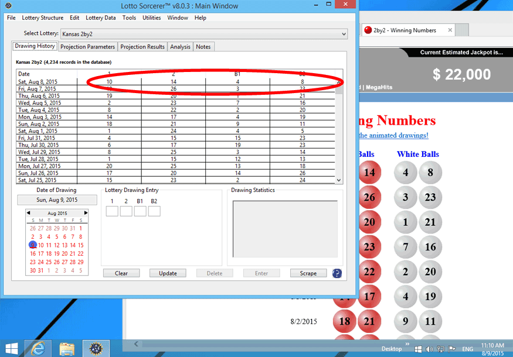Image resolution: width=513 pixels, height=357 pixels.
Task: Select calendar day 16
Action: coord(33,253)
